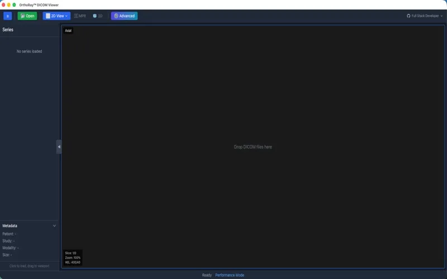Collapse the Series sidebar using arrow handle

[x=59, y=147]
